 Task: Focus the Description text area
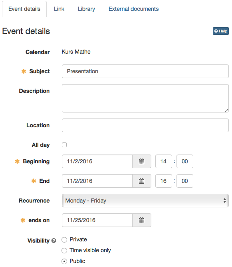[x=145, y=98]
